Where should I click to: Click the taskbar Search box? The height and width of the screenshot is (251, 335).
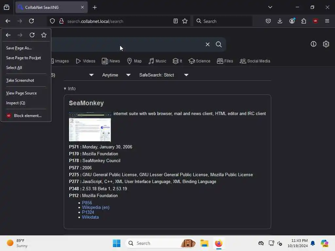pyautogui.click(x=161, y=243)
